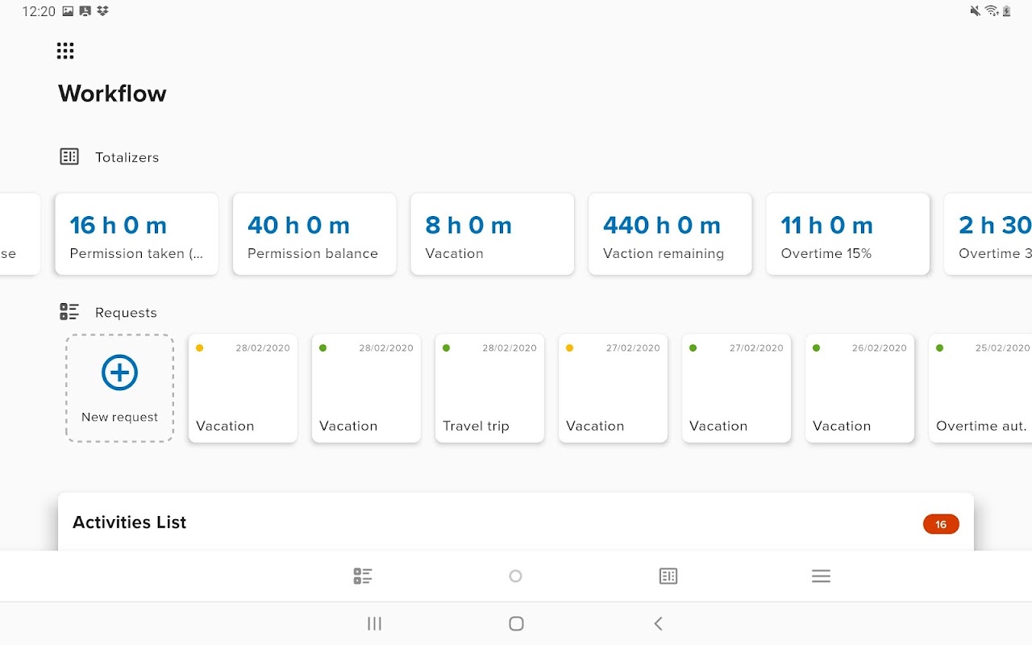Click the 440 h 0 m value

662,225
